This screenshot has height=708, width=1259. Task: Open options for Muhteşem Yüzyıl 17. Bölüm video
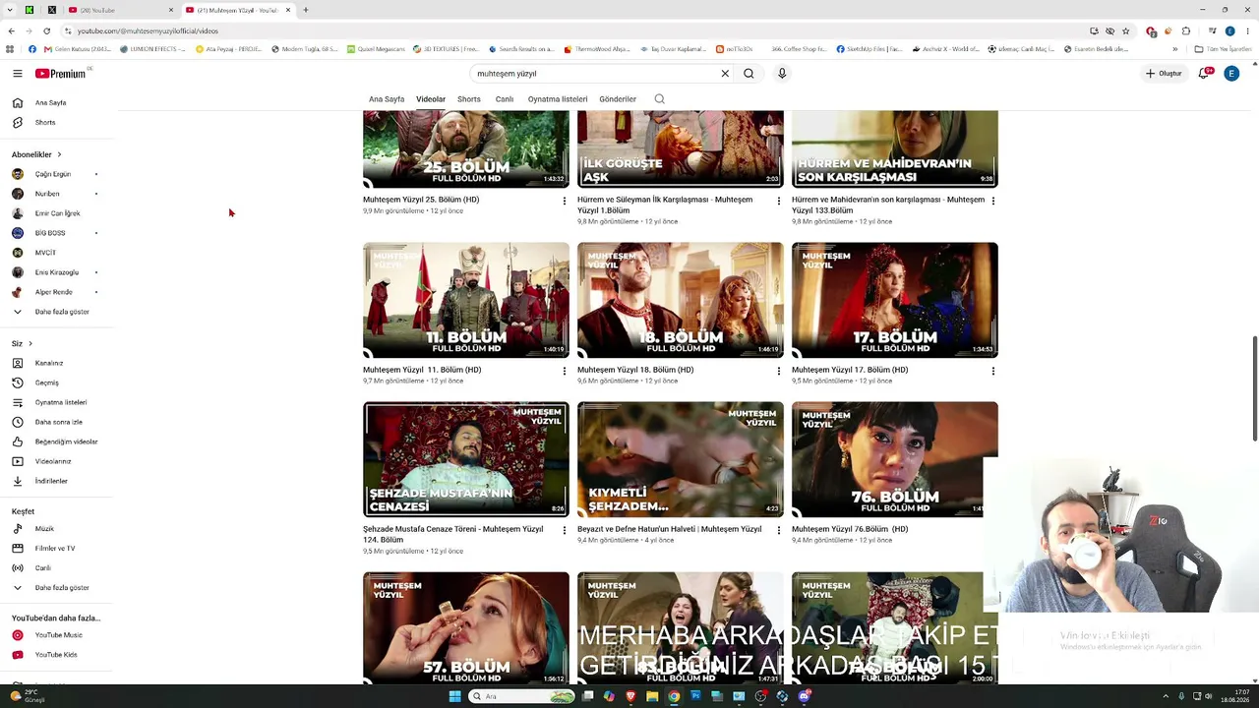[x=993, y=371]
